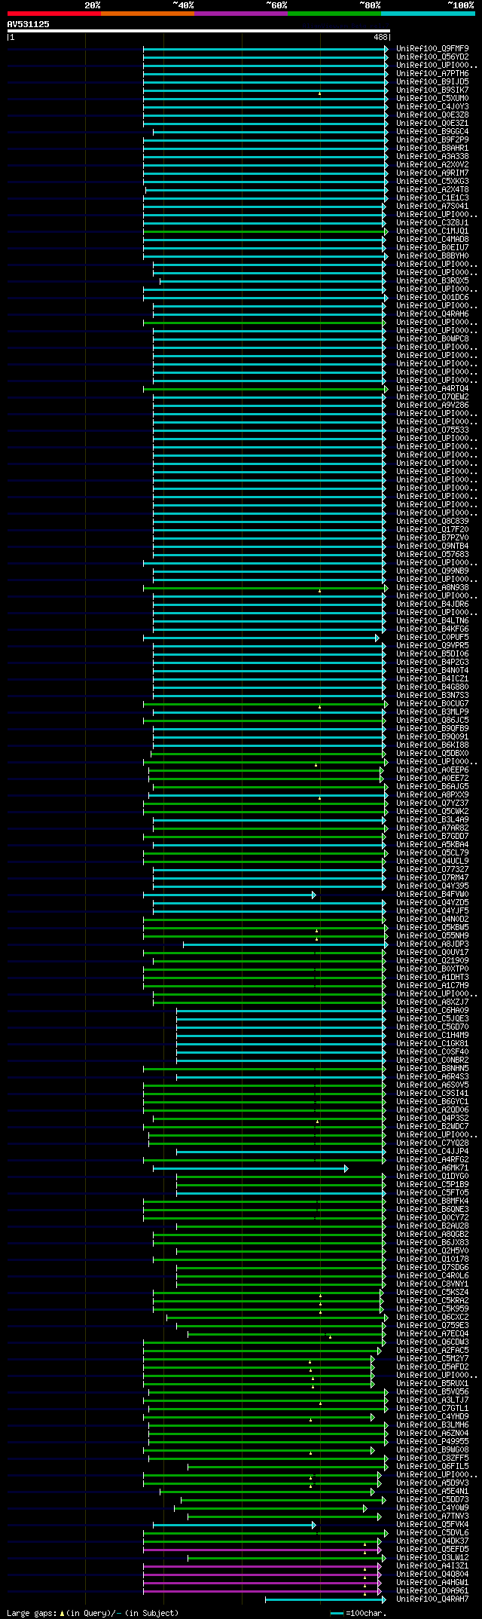Choose entry UniRef100_B6KI88
The image size is (482, 1619).
(432, 745)
